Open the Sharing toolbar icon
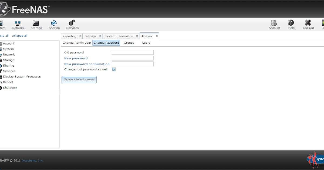 [54, 25]
